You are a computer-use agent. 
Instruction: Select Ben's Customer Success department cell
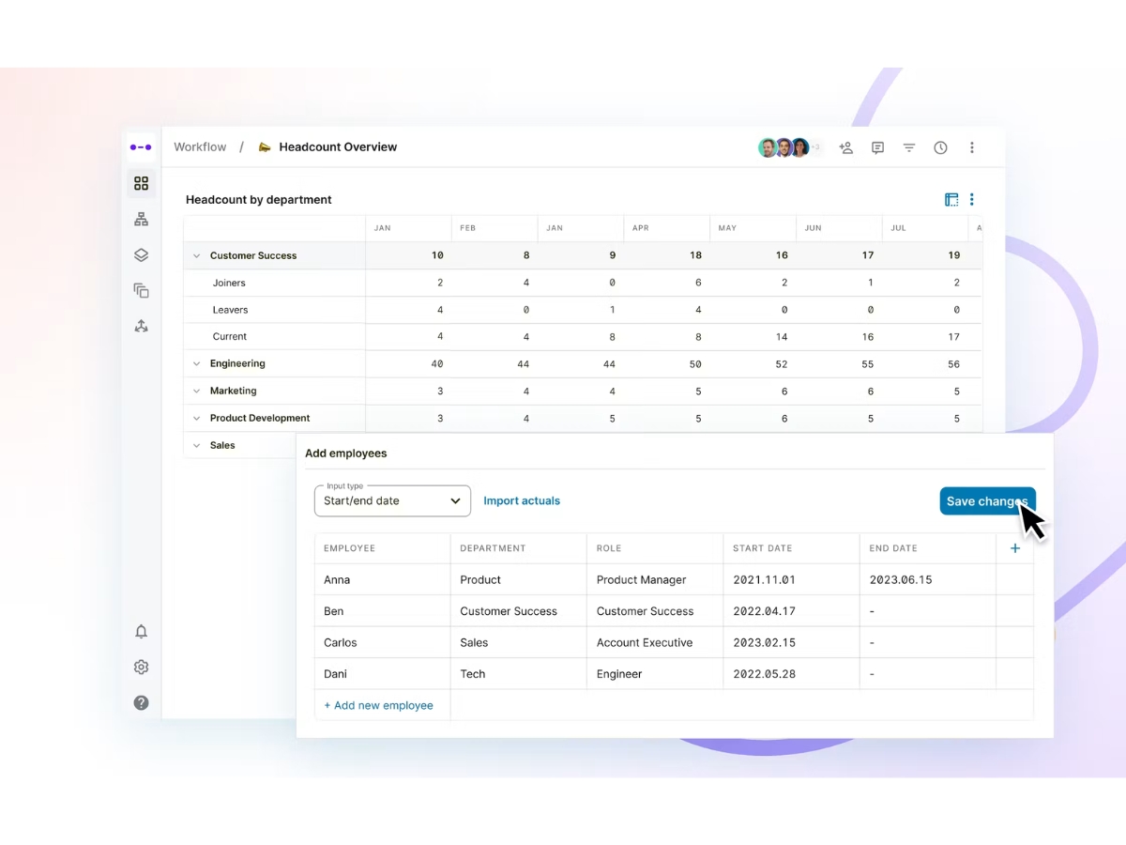[x=519, y=611]
